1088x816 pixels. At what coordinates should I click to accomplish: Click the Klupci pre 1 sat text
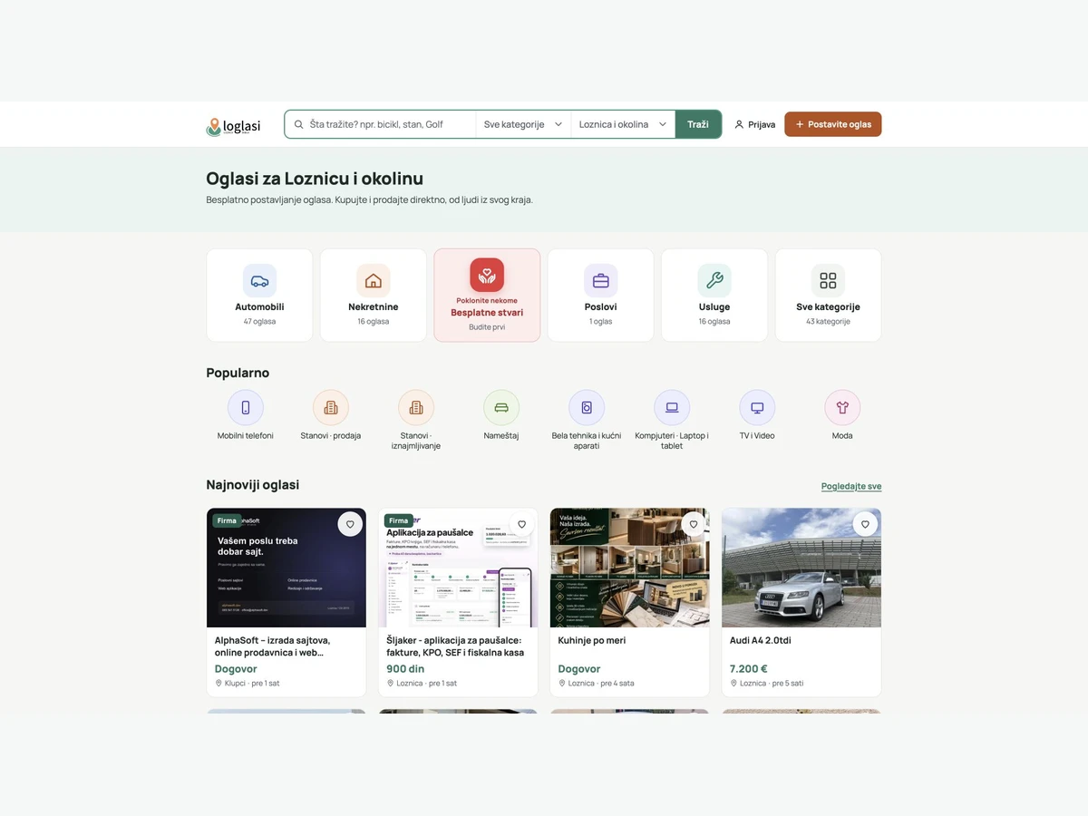point(248,684)
